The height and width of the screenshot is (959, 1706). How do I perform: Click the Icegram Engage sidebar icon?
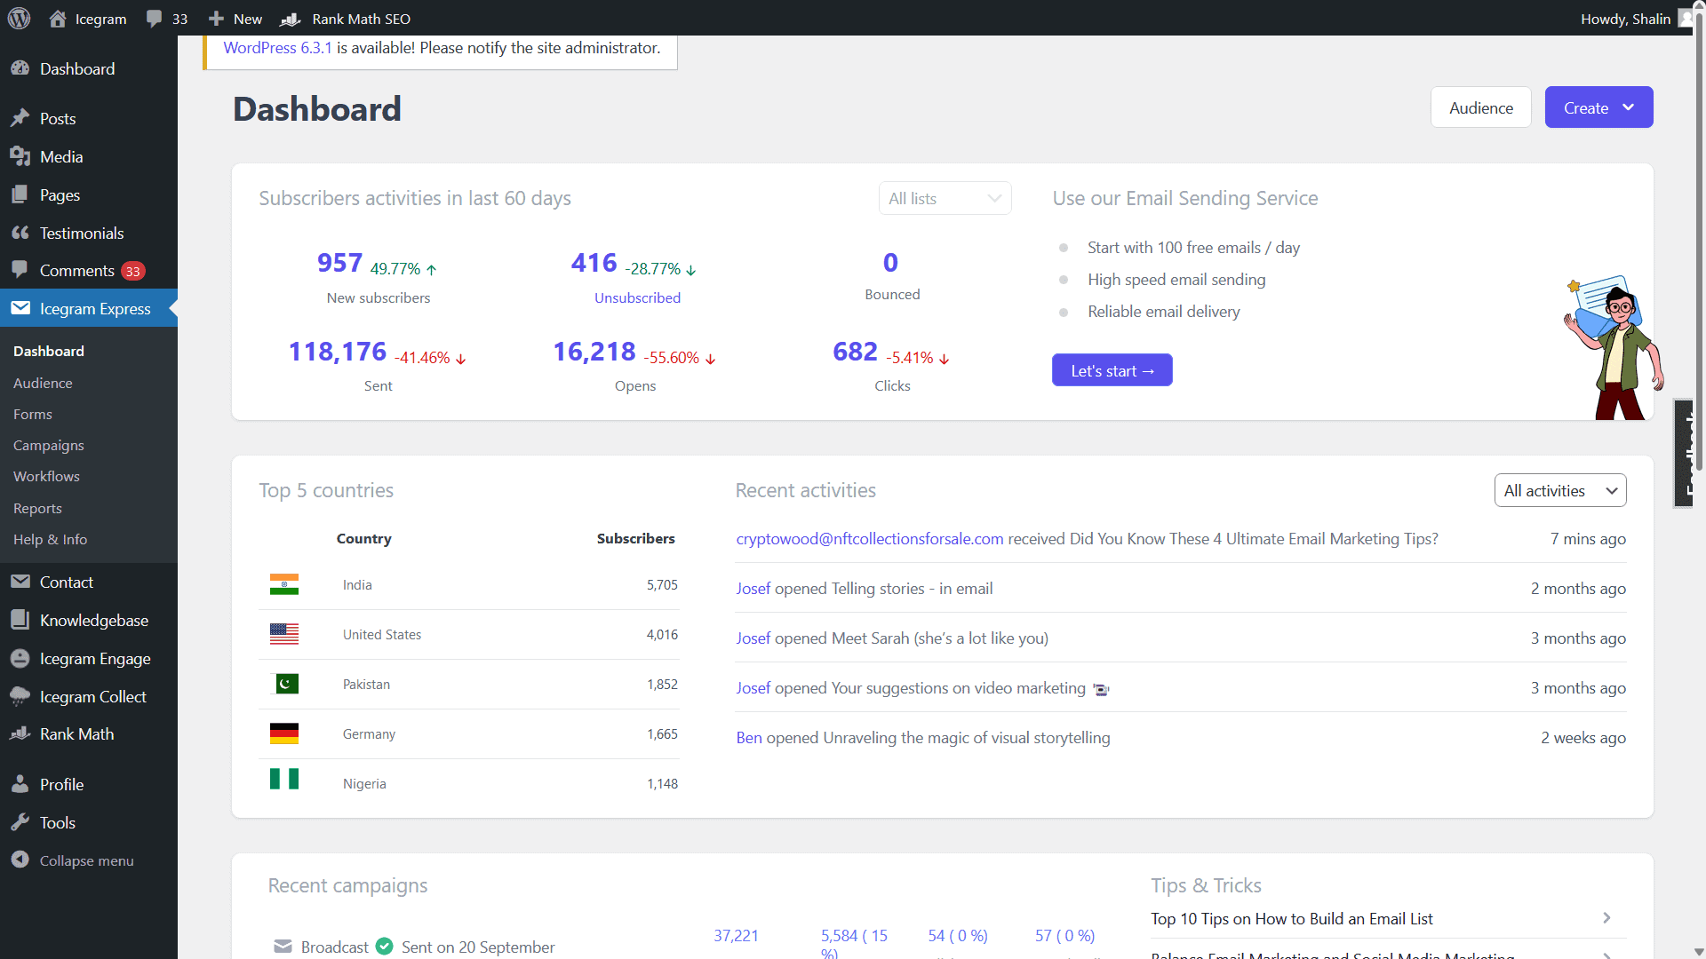(21, 657)
